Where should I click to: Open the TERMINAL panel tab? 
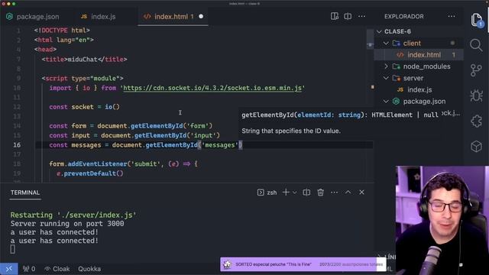tap(25, 192)
